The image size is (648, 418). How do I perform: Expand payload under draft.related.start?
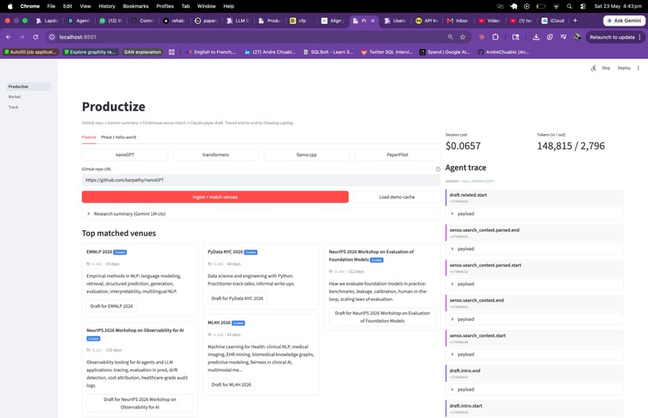click(535, 214)
